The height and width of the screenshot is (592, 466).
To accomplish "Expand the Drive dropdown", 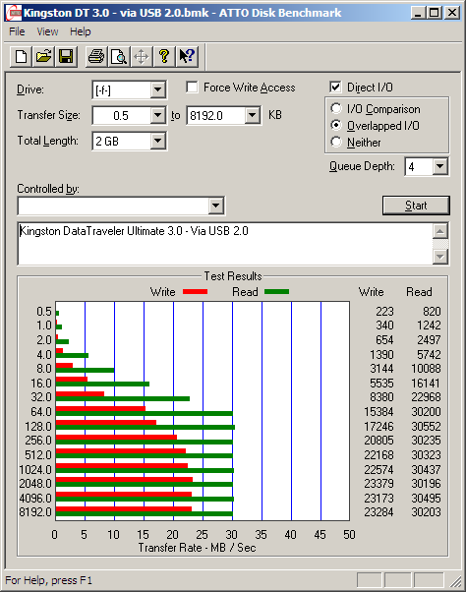I will [x=157, y=89].
